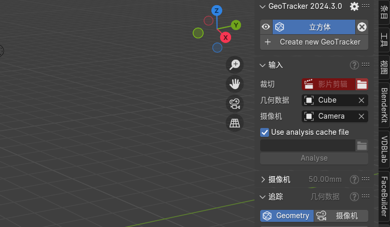
Task: Open GeoTracker settings gear icon
Action: point(354,6)
